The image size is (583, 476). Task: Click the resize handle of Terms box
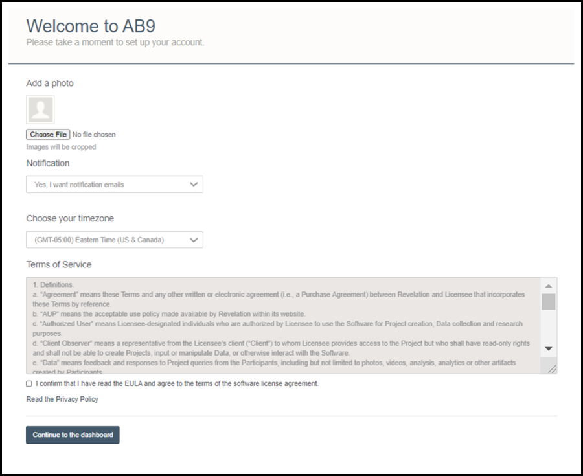(552, 369)
